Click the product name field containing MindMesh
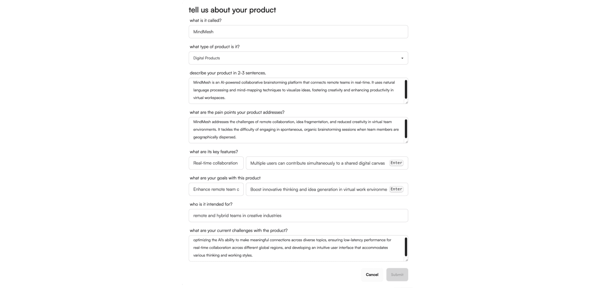This screenshot has width=598, height=288. tap(298, 32)
